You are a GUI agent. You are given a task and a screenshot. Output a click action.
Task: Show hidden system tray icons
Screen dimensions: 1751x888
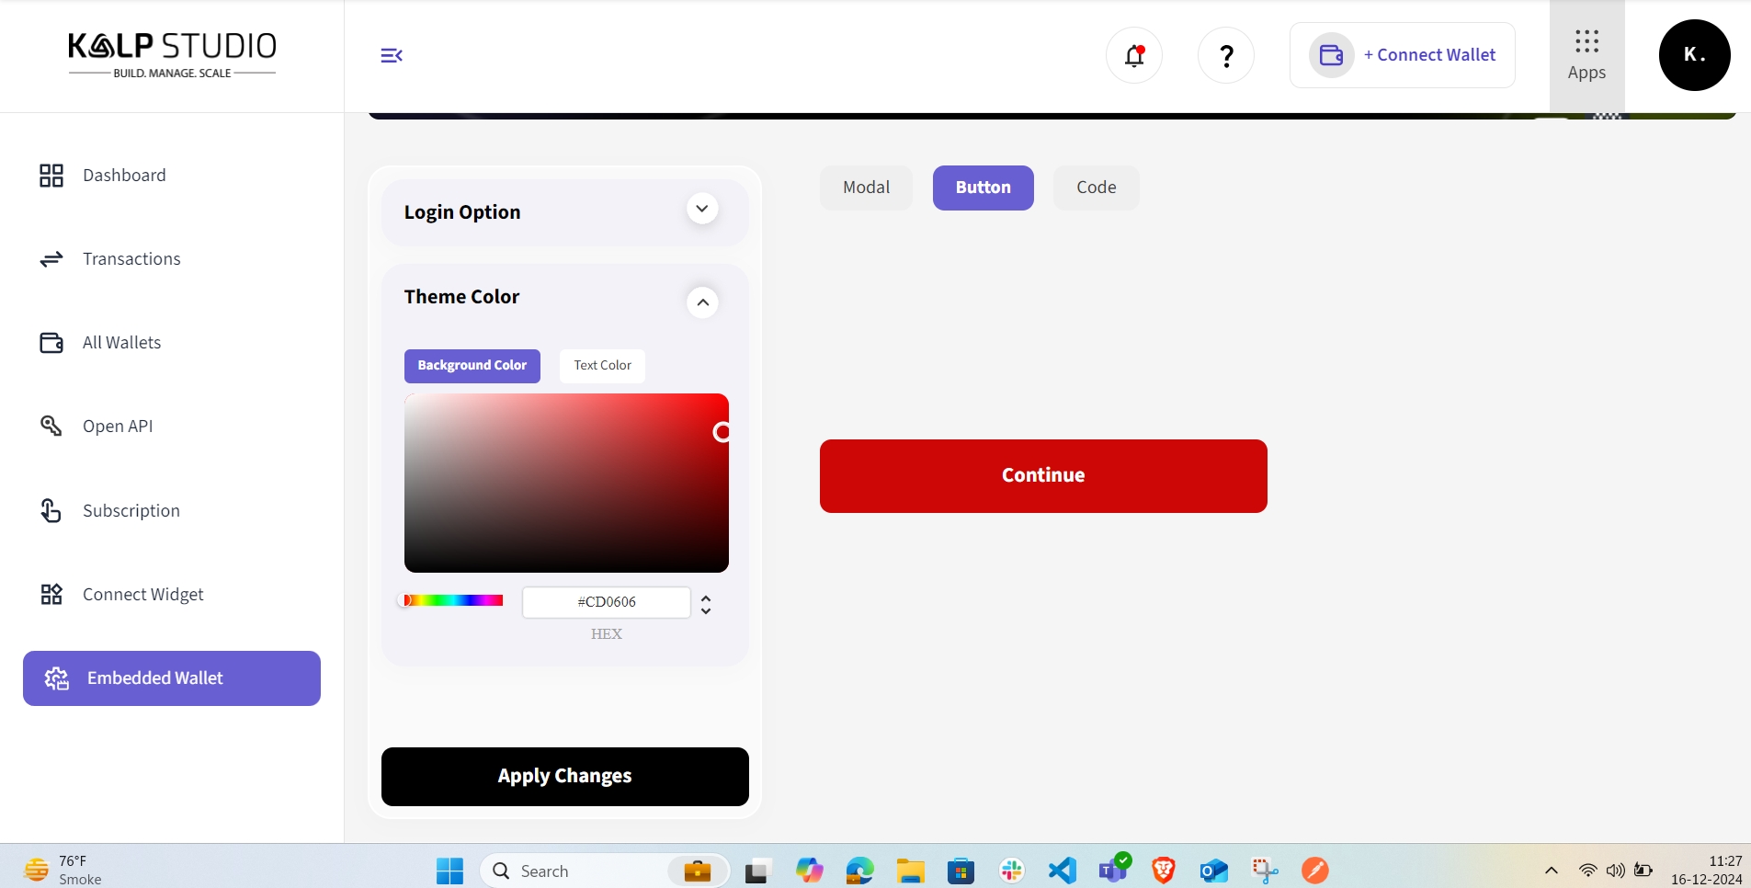[x=1552, y=871]
